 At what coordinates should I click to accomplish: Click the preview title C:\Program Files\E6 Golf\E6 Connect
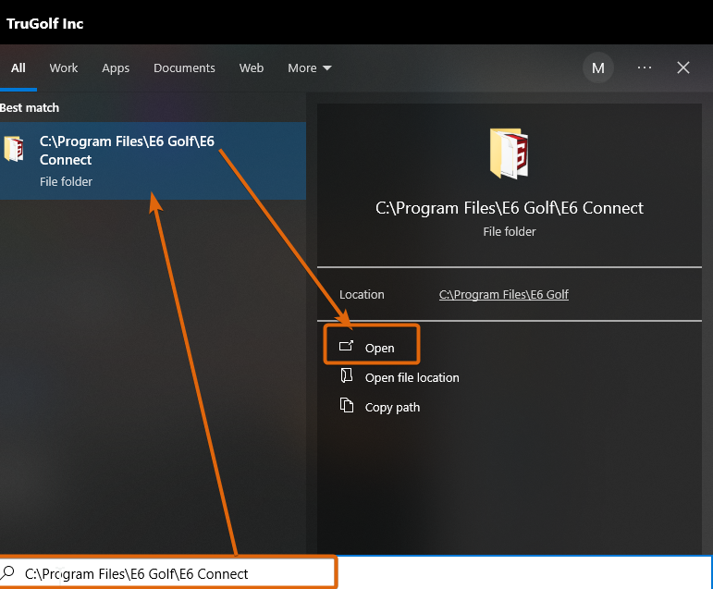510,208
